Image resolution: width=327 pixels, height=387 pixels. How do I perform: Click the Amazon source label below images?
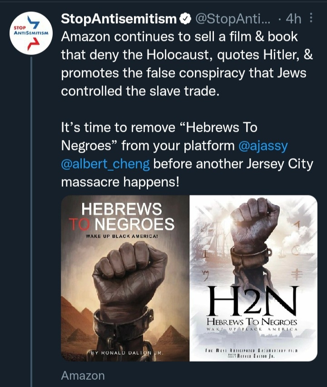coord(83,375)
